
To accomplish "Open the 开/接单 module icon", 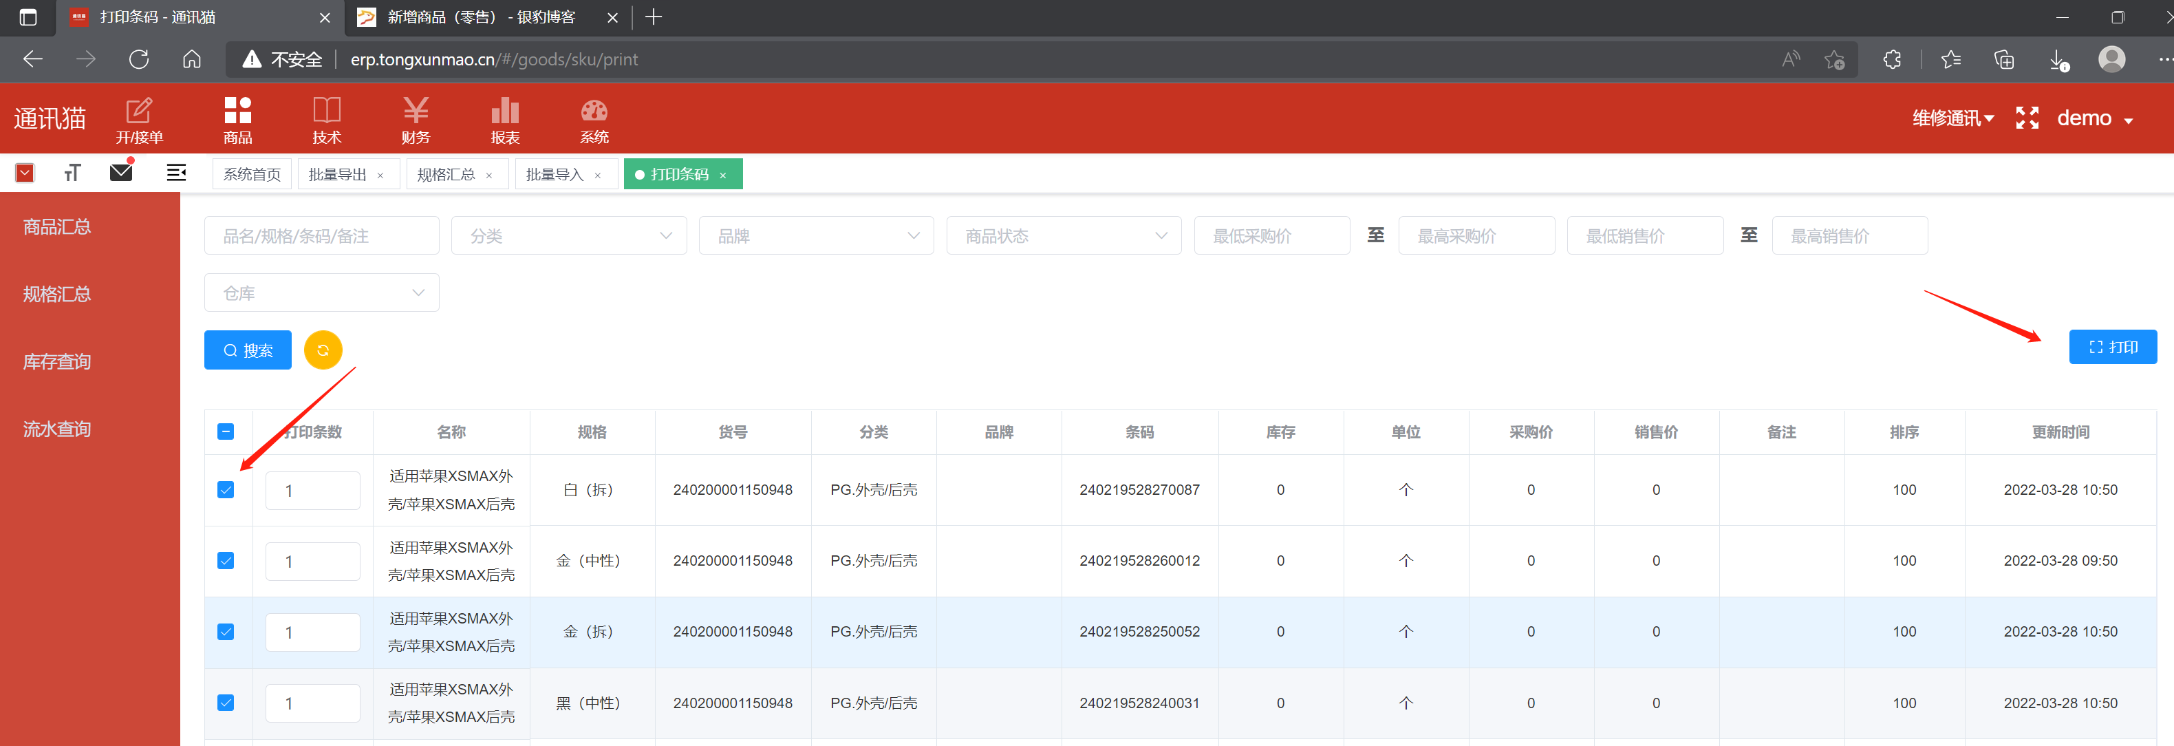I will point(139,120).
